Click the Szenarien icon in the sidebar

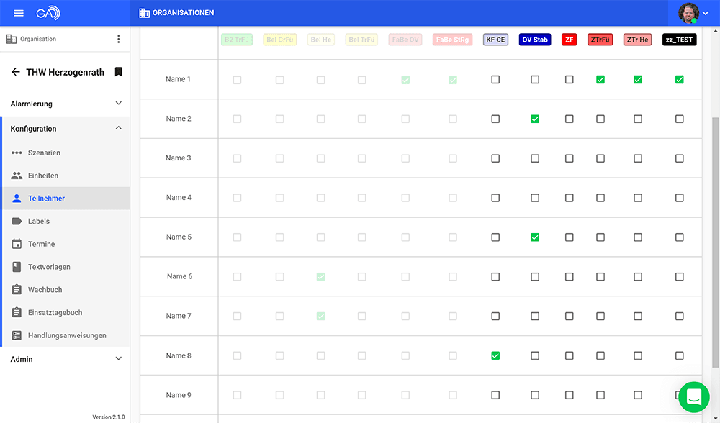coord(17,153)
